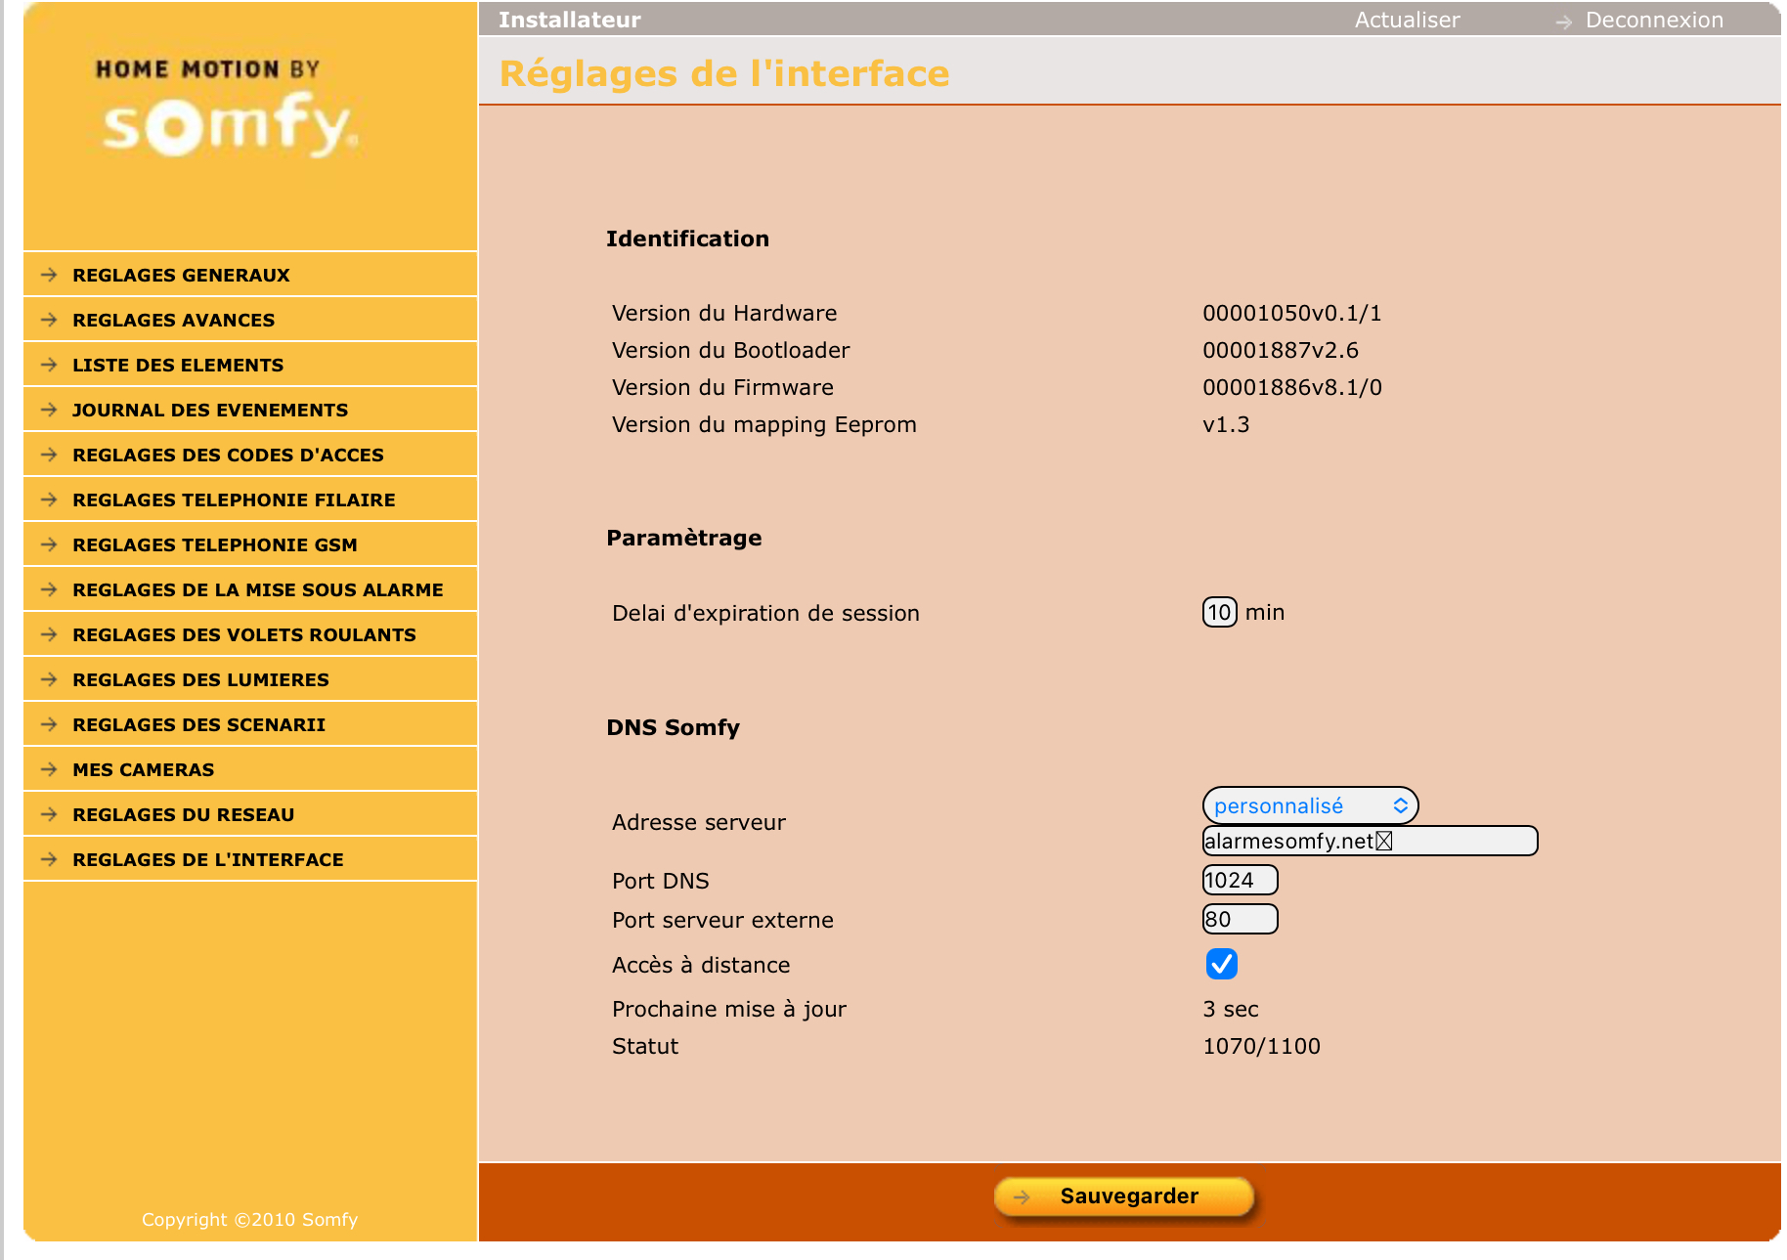The height and width of the screenshot is (1260, 1787).
Task: Click the arrow icon beside Reglages du Reseau
Action: (49, 815)
